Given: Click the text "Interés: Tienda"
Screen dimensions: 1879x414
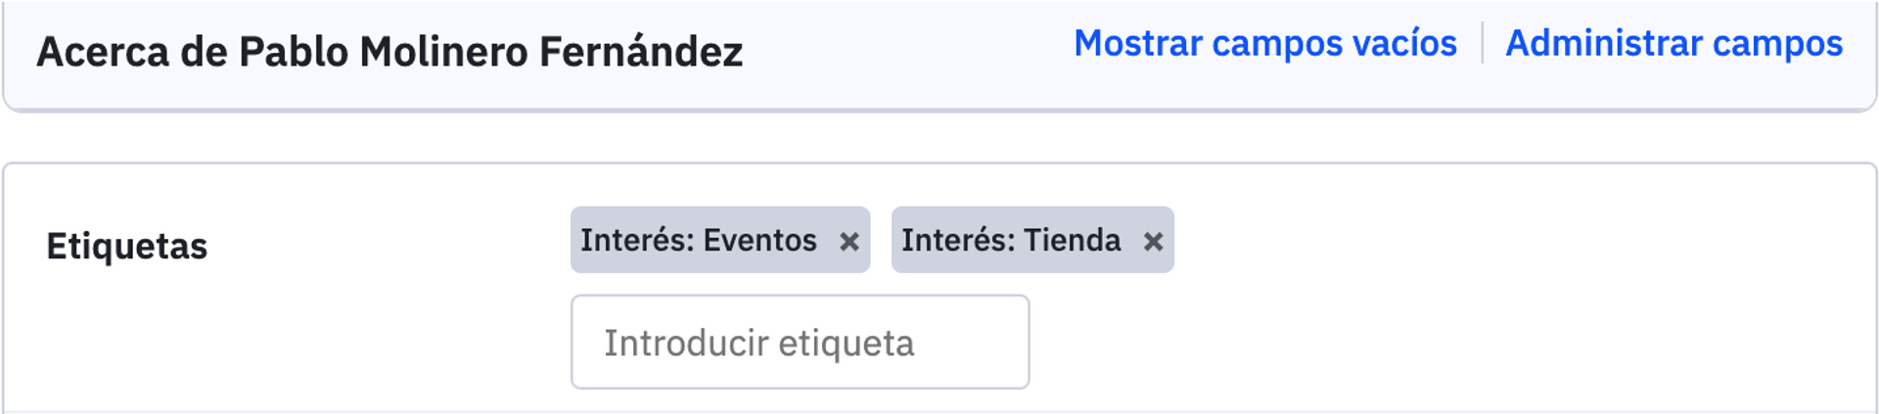Looking at the screenshot, I should pyautogui.click(x=1011, y=240).
